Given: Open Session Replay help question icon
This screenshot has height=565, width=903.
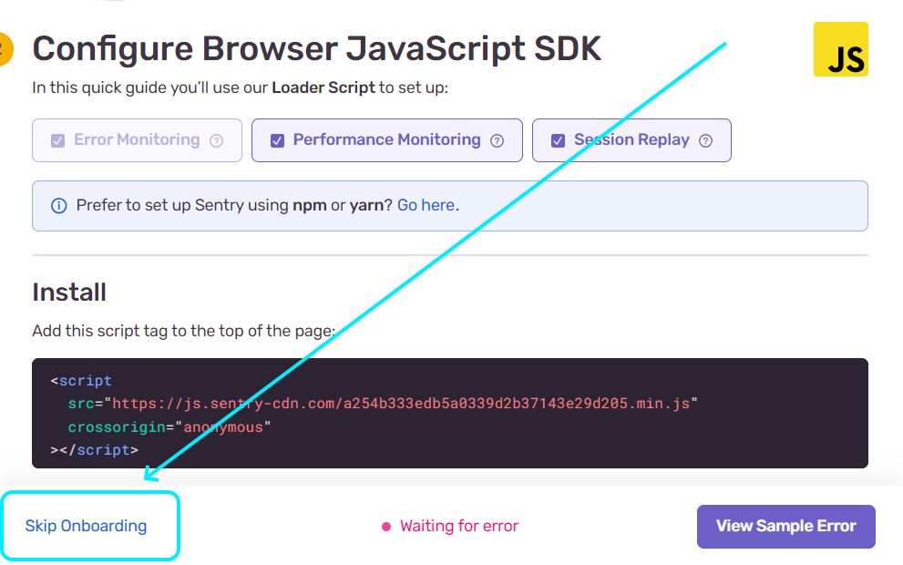Looking at the screenshot, I should [705, 140].
